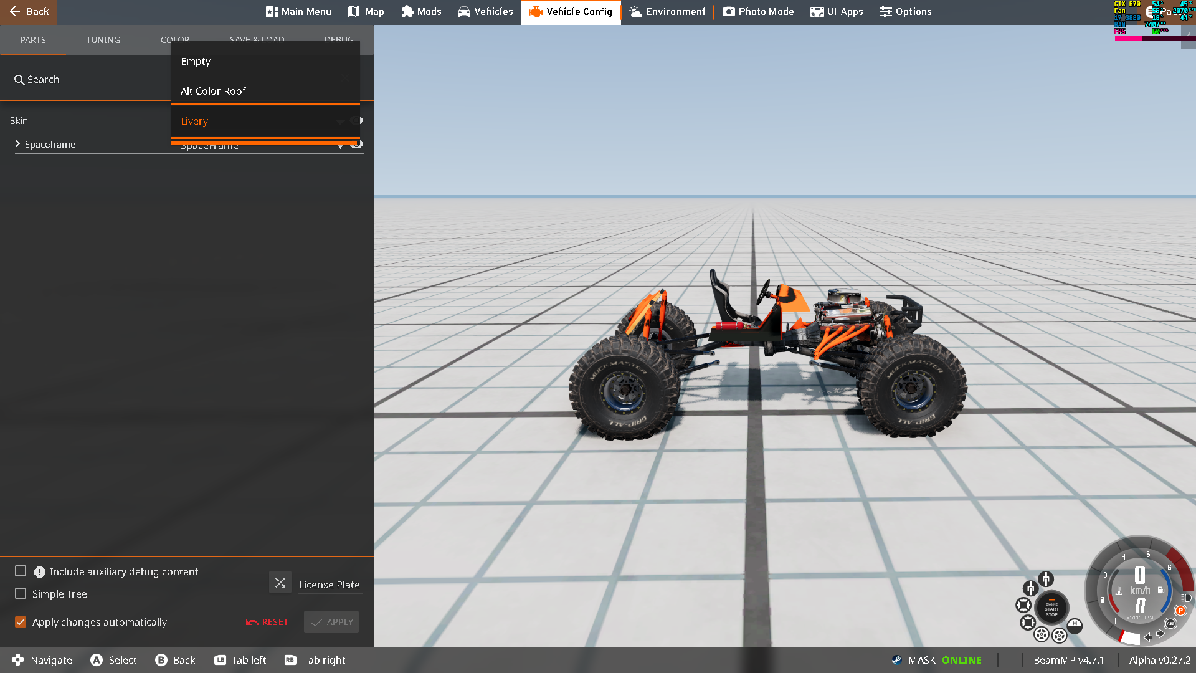Toggle visibility eye for Spaceframe part
The width and height of the screenshot is (1196, 673).
tap(356, 144)
